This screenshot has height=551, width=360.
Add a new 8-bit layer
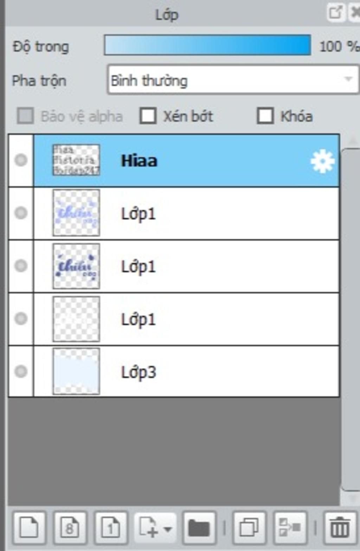click(x=70, y=528)
